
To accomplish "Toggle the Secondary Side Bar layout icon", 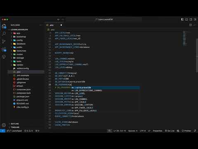I will pos(191,19).
